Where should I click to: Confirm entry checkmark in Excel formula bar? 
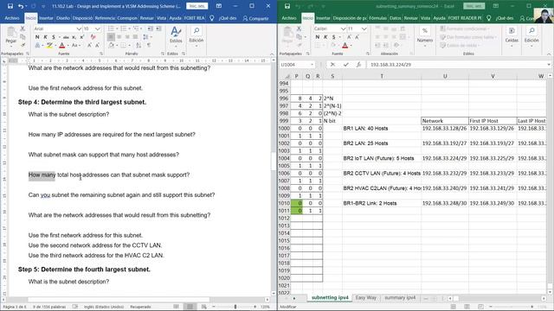(346, 65)
